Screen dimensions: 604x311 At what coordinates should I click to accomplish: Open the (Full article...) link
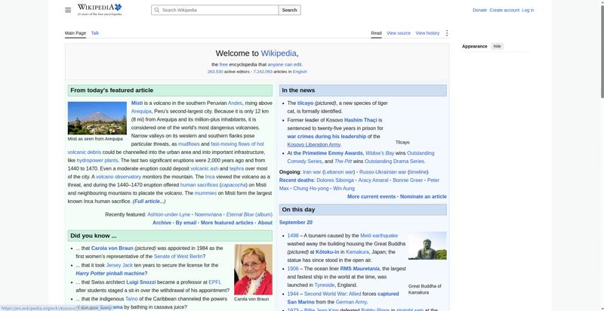(149, 202)
